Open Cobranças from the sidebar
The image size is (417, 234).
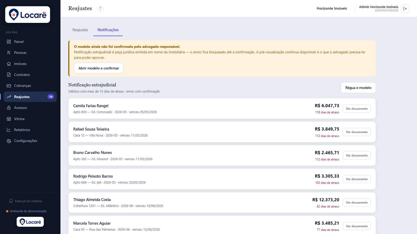point(30,86)
